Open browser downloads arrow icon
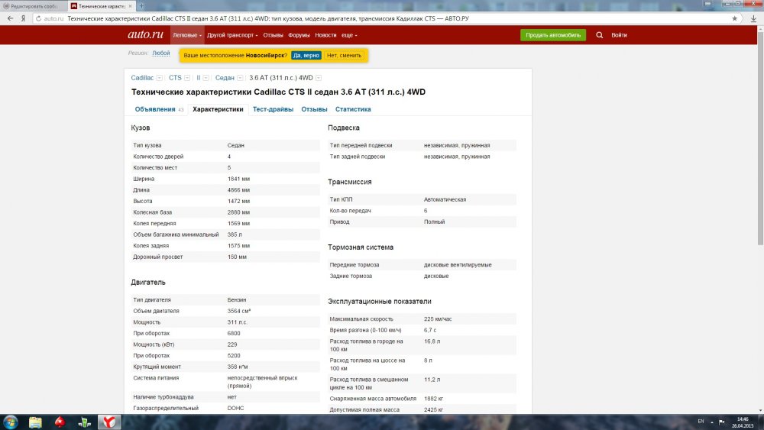 [x=752, y=17]
